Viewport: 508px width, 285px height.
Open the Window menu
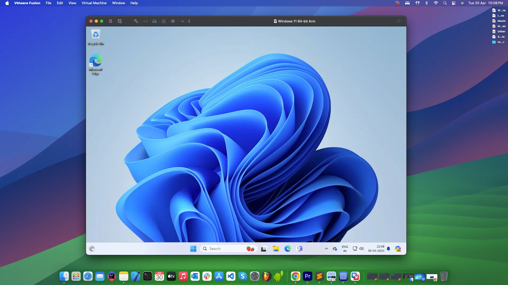pyautogui.click(x=118, y=3)
